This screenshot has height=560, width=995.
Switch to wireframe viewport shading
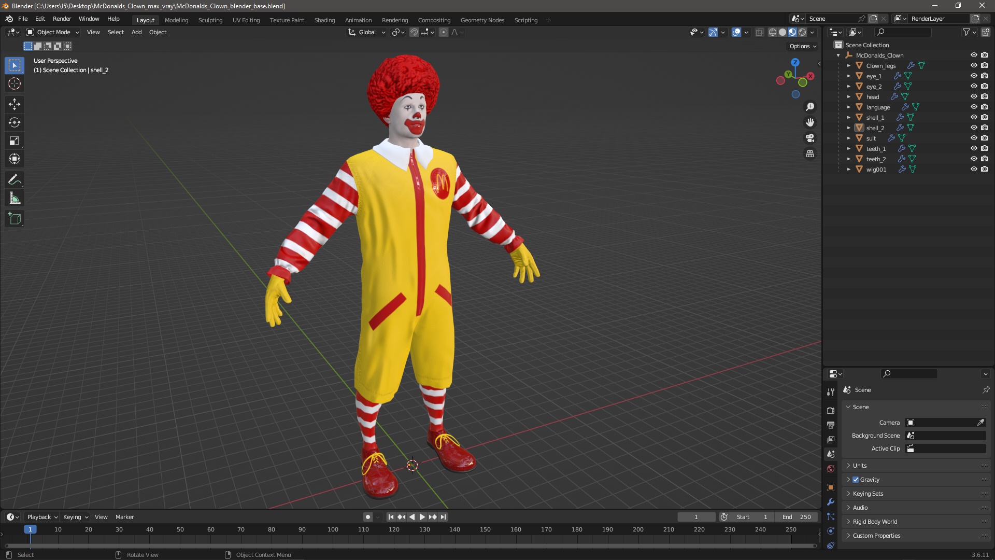773,32
